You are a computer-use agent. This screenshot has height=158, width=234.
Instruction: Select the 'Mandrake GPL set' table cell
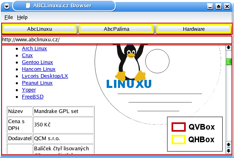point(63,111)
